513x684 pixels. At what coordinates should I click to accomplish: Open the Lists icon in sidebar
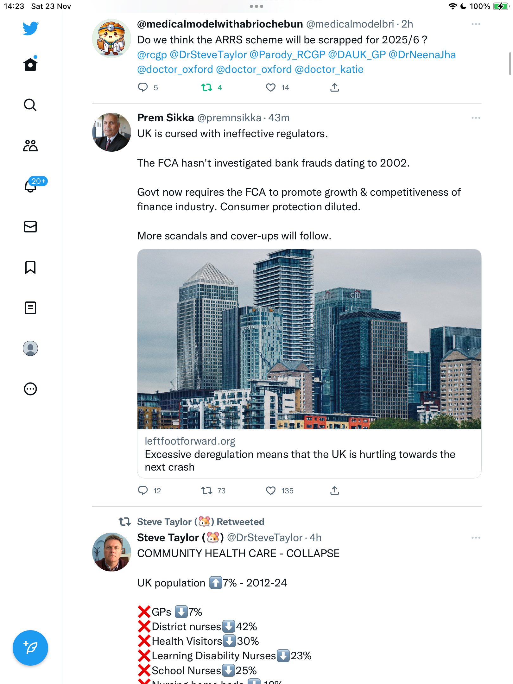30,308
